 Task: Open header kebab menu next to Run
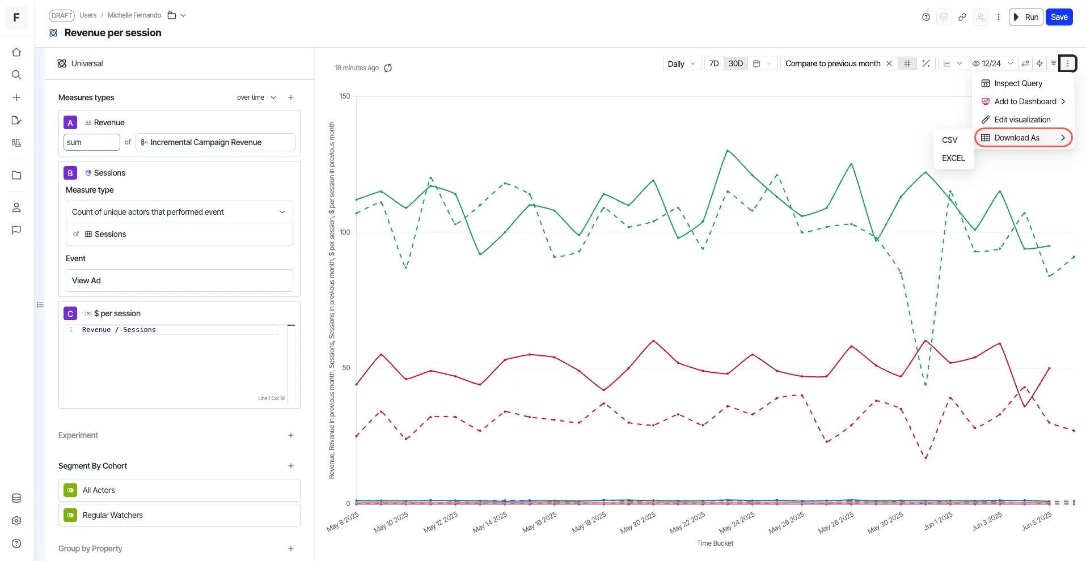pyautogui.click(x=999, y=17)
